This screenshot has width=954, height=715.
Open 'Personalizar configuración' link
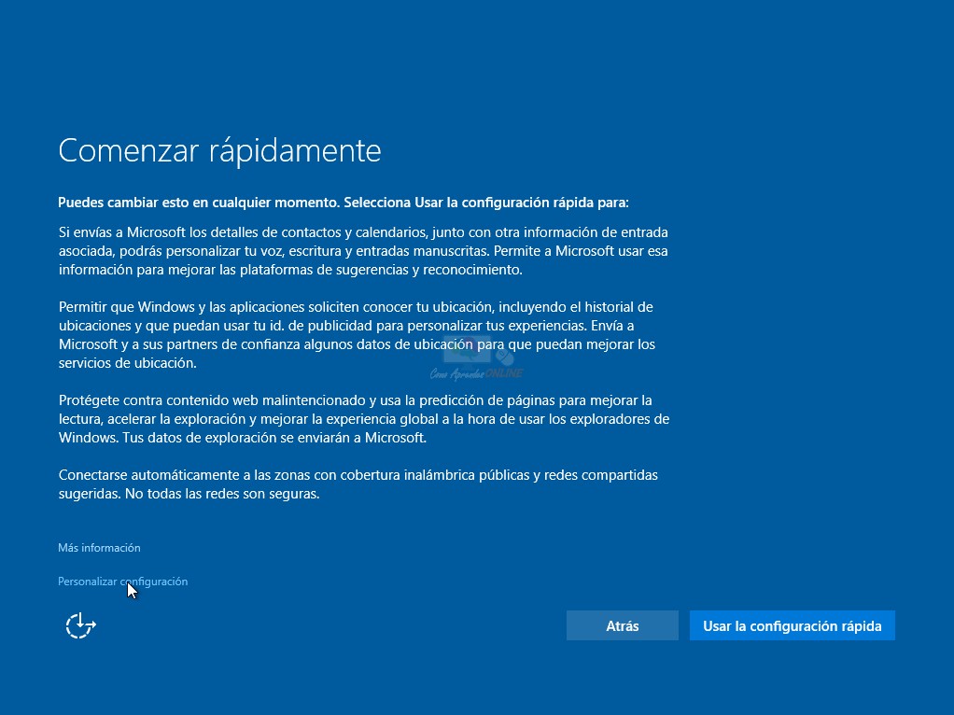[123, 582]
